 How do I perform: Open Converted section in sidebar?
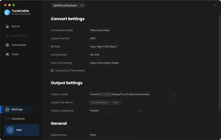[x=22, y=45]
